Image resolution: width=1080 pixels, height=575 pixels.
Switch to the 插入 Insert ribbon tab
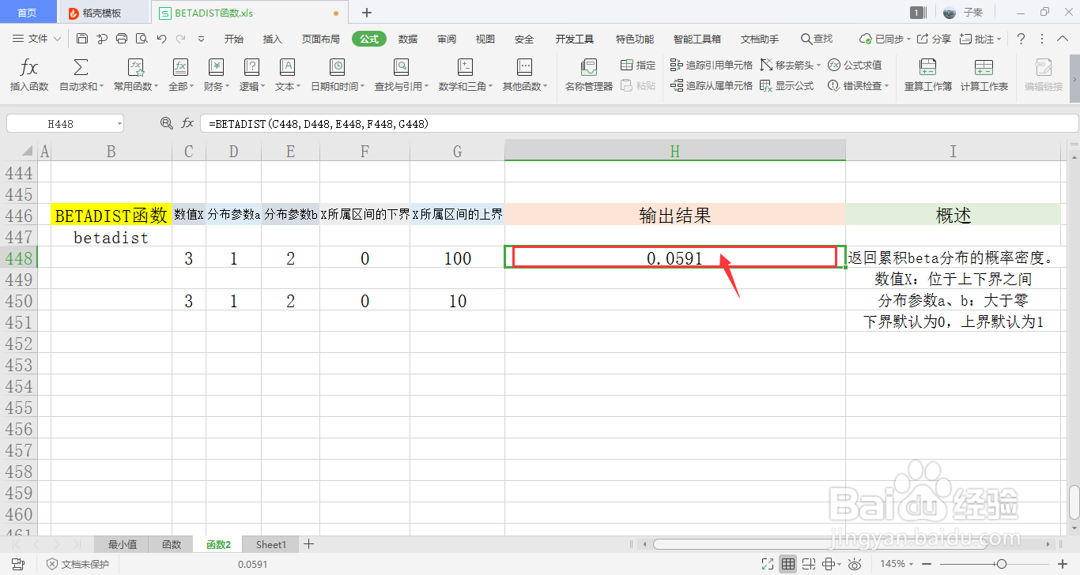pos(273,39)
